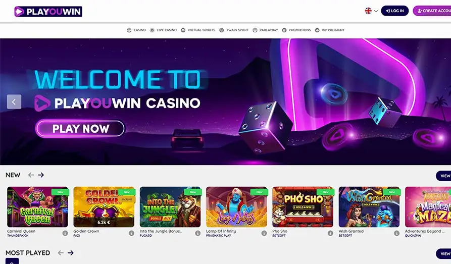The height and width of the screenshot is (264, 451).
Task: Show info for Lamp Of Infinity
Action: tap(264, 233)
